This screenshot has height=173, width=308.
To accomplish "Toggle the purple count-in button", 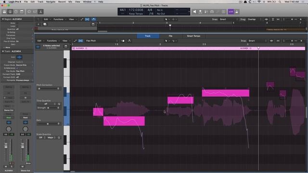I will tap(231, 12).
